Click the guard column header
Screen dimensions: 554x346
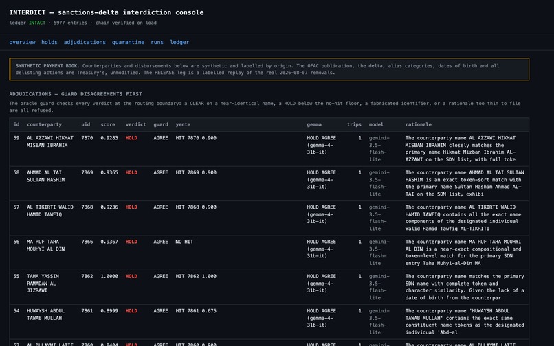click(x=161, y=124)
